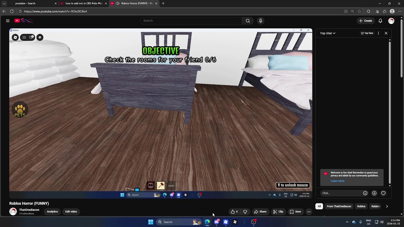Open the ThatOneBacon channel name link
This screenshot has height=227, width=404.
pos(29,210)
